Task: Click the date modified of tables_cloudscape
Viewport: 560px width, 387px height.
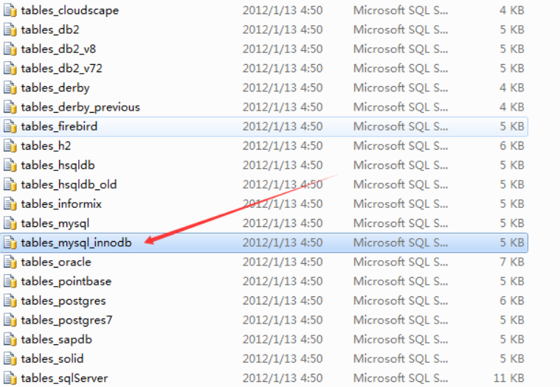Action: pos(283,10)
